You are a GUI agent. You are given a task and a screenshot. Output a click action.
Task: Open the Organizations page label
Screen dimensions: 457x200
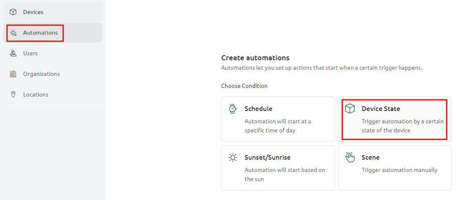[x=41, y=74]
